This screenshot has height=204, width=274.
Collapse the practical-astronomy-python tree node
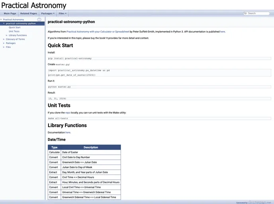coord(4,24)
